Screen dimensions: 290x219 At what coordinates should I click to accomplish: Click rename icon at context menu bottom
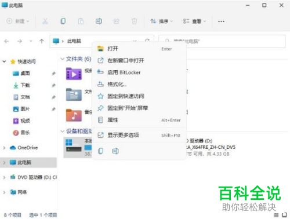click(115, 151)
